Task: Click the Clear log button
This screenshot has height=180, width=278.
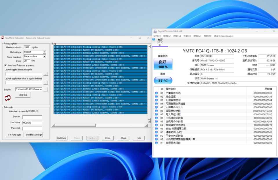Action: pyautogui.click(x=23, y=95)
